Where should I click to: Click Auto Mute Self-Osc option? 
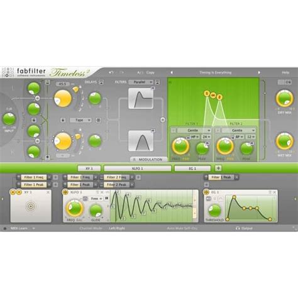pyautogui.click(x=182, y=228)
